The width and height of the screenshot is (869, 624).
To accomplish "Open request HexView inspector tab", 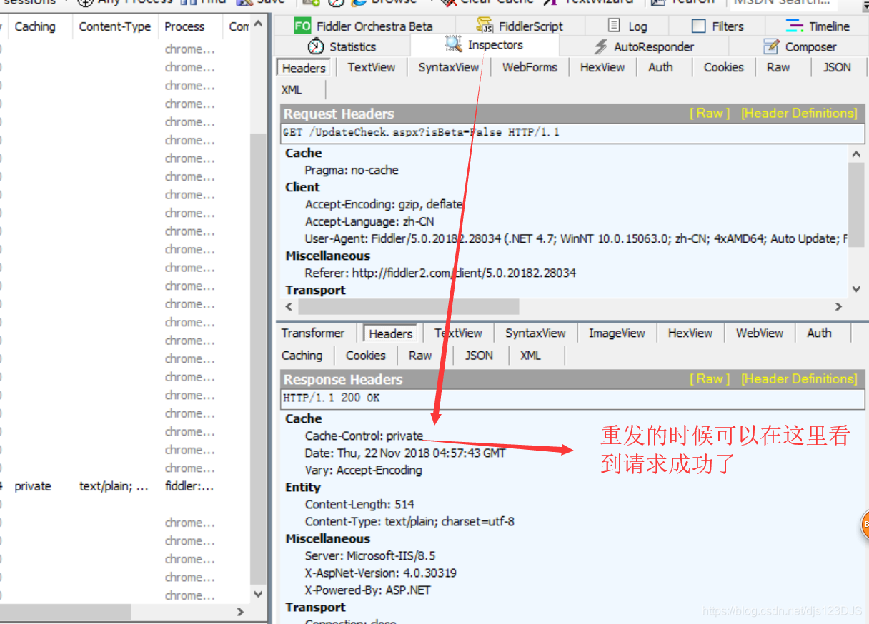I will click(x=602, y=67).
